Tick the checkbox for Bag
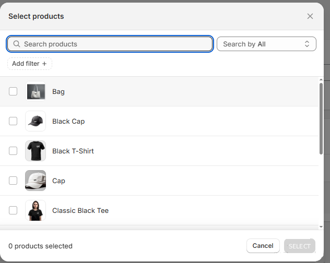330x263 pixels. [x=13, y=92]
